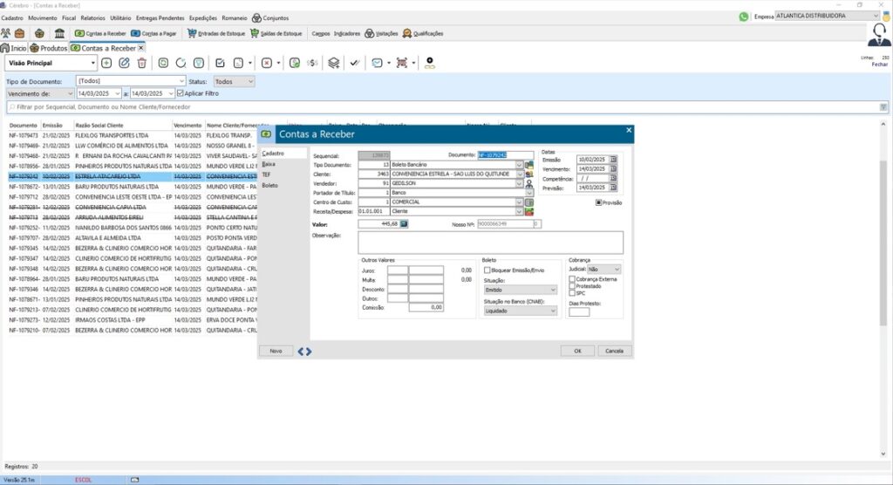Click the red X cancel toolbar icon
The height and width of the screenshot is (485, 893).
pos(267,63)
